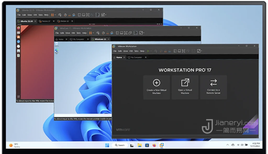Create a New Virtual Machine tile
Viewport: 268px width, 154px height.
(157, 87)
